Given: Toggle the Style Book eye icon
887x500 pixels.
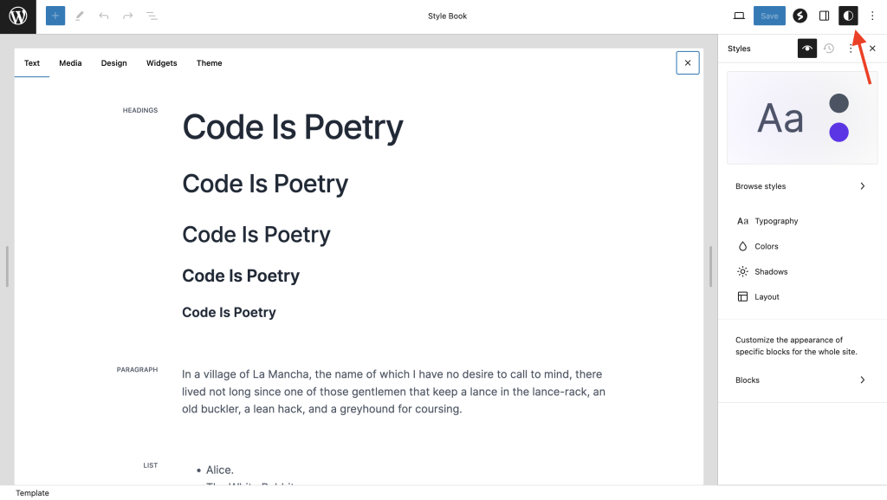Looking at the screenshot, I should point(807,49).
